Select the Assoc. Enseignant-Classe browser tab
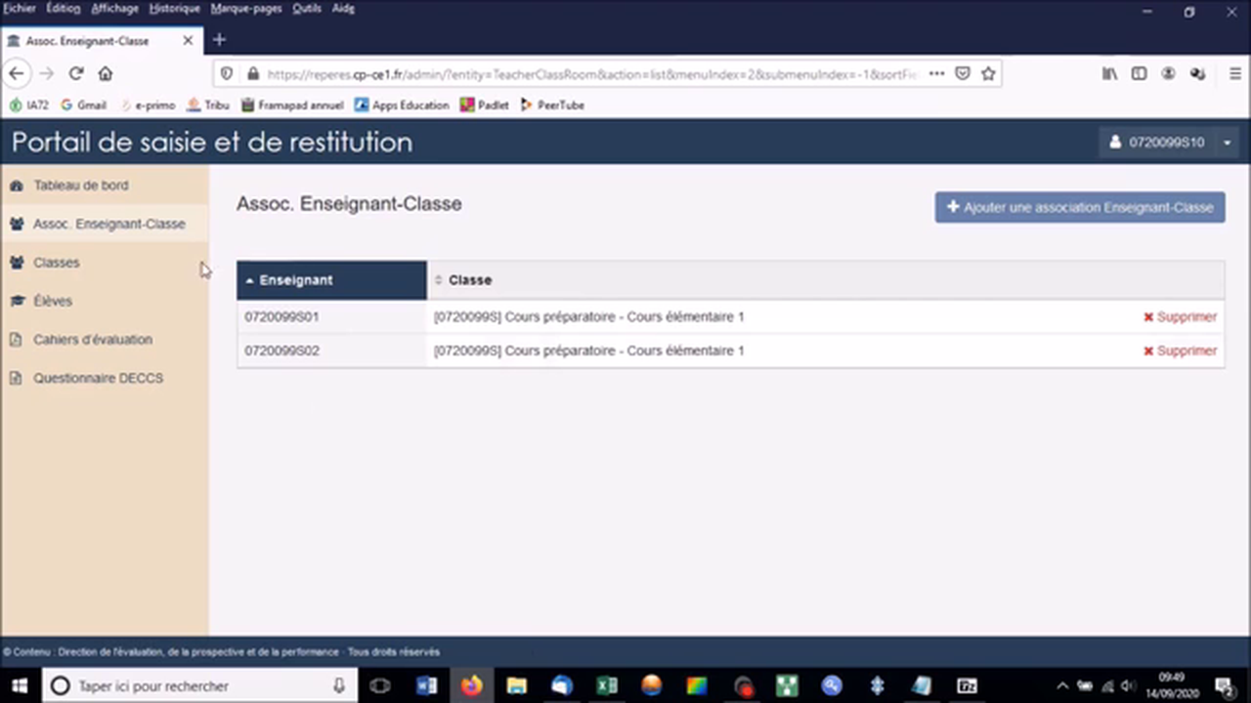 (87, 41)
